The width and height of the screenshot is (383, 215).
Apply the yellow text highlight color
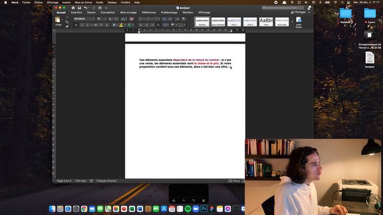121,25
